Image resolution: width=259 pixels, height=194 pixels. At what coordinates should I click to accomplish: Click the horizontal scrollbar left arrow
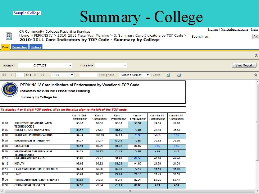point(2,191)
